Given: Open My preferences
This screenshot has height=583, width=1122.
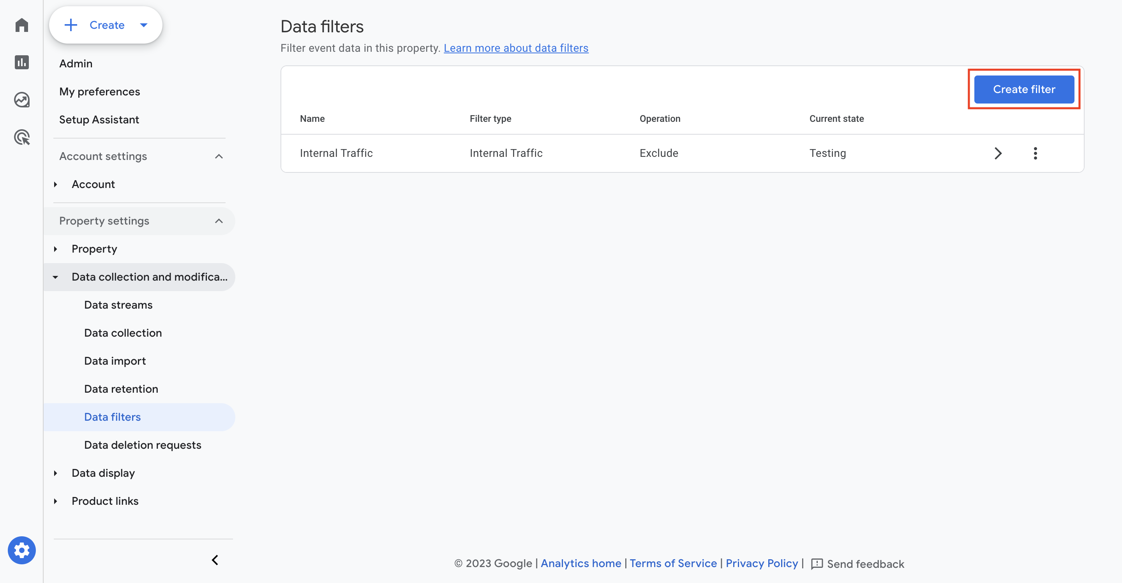Looking at the screenshot, I should click(x=100, y=91).
